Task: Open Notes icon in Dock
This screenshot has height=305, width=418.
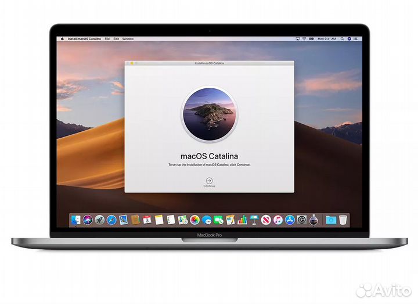Action: pyautogui.click(x=159, y=220)
